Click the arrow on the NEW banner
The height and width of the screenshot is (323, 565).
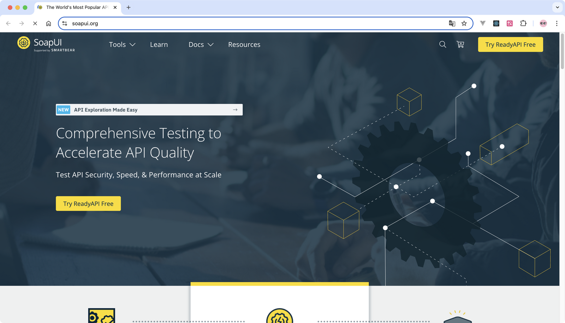point(235,110)
